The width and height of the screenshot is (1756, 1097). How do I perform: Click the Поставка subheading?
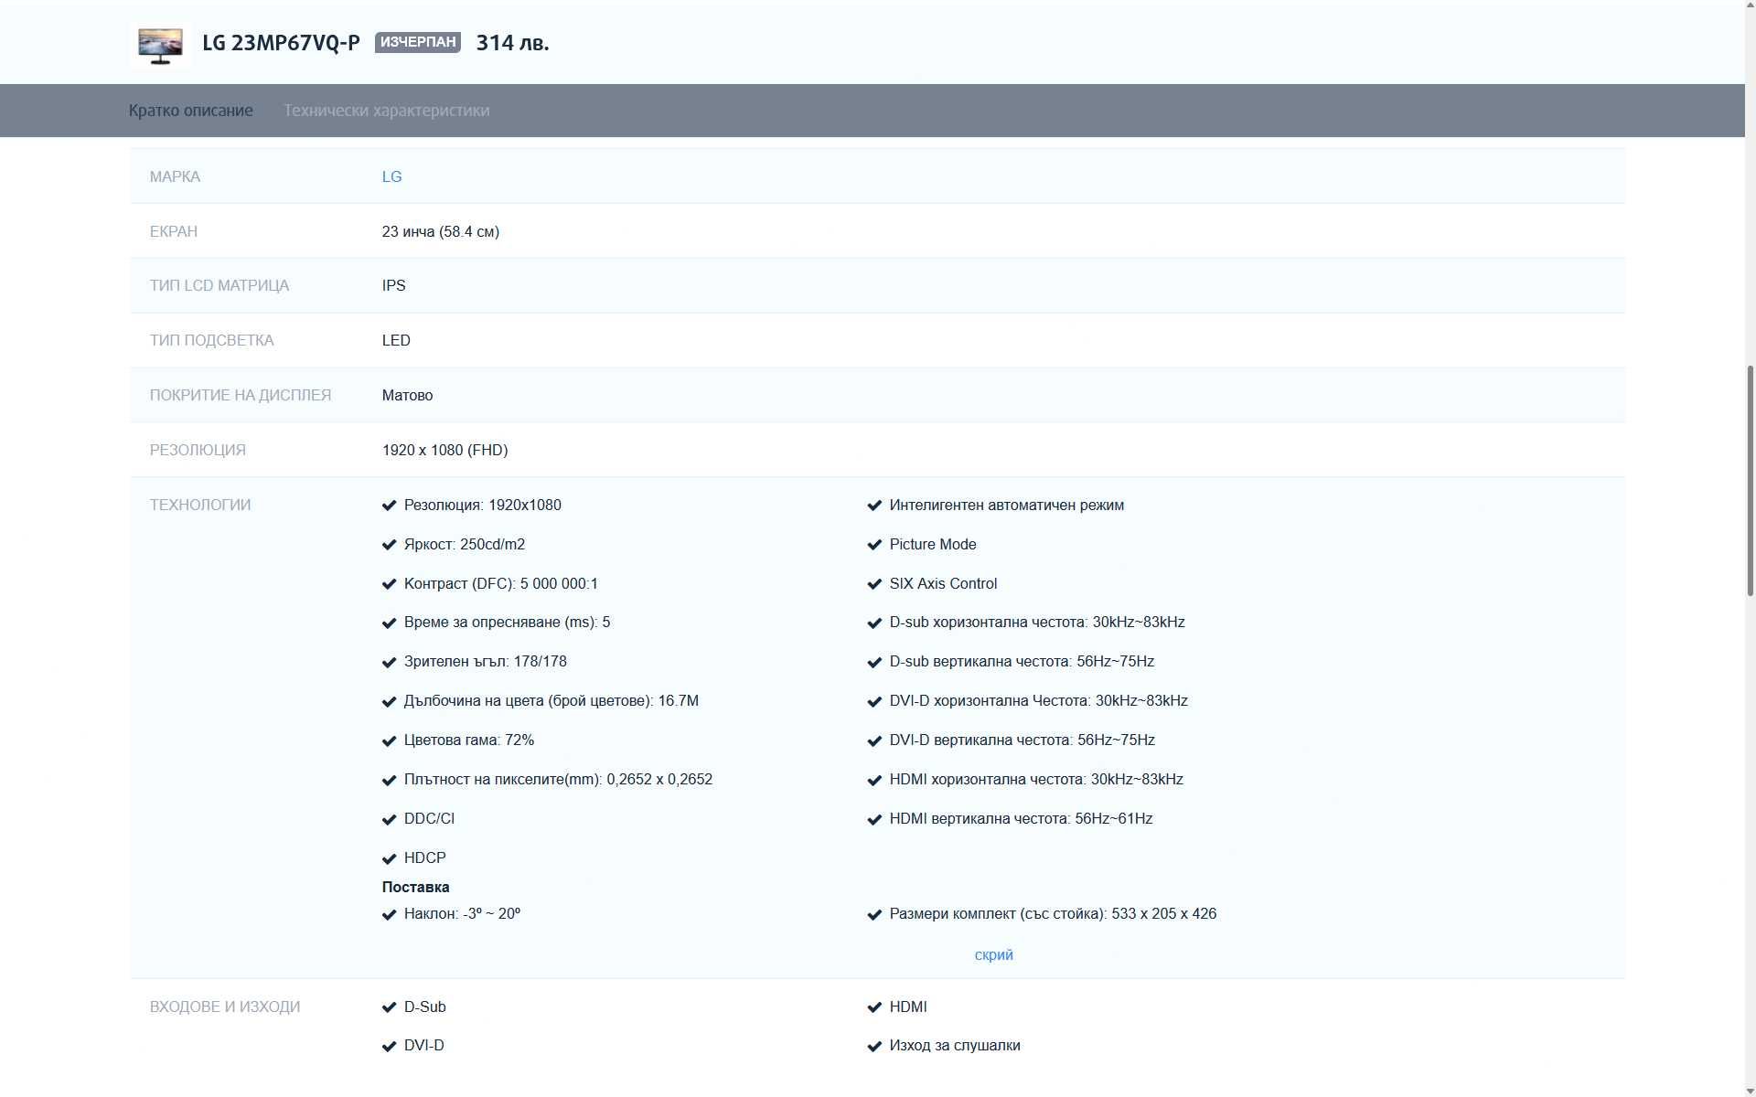point(415,887)
